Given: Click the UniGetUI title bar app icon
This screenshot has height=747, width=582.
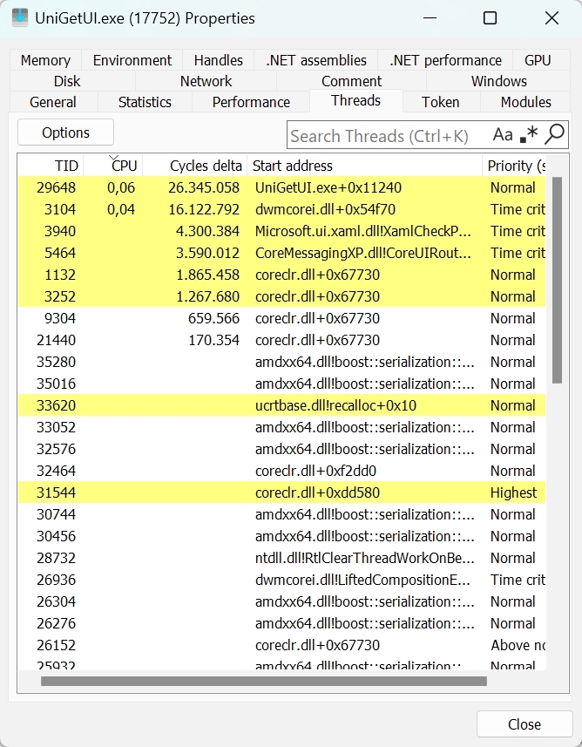Looking at the screenshot, I should 20,18.
